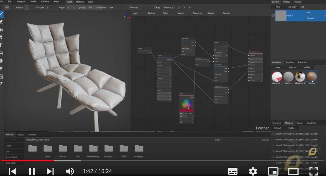Image resolution: width=326 pixels, height=176 pixels.
Task: Open brush blend mode Mix dropdown in header
Action: pos(118,8)
